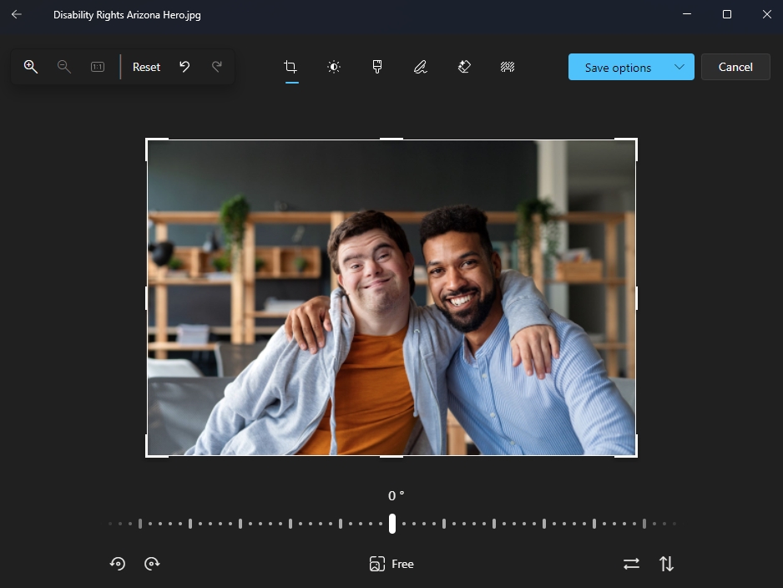This screenshot has height=588, width=783.
Task: Expand the Save options dropdown arrow
Action: coord(679,67)
